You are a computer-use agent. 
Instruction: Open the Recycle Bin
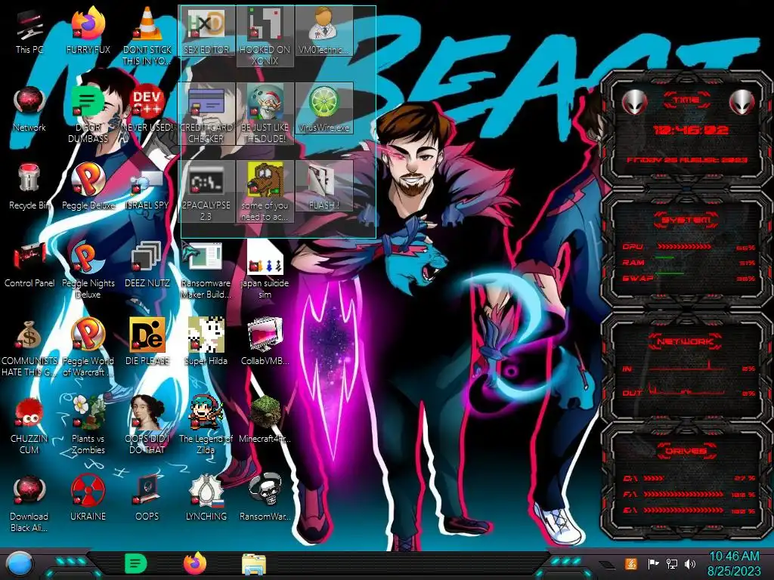pyautogui.click(x=29, y=187)
